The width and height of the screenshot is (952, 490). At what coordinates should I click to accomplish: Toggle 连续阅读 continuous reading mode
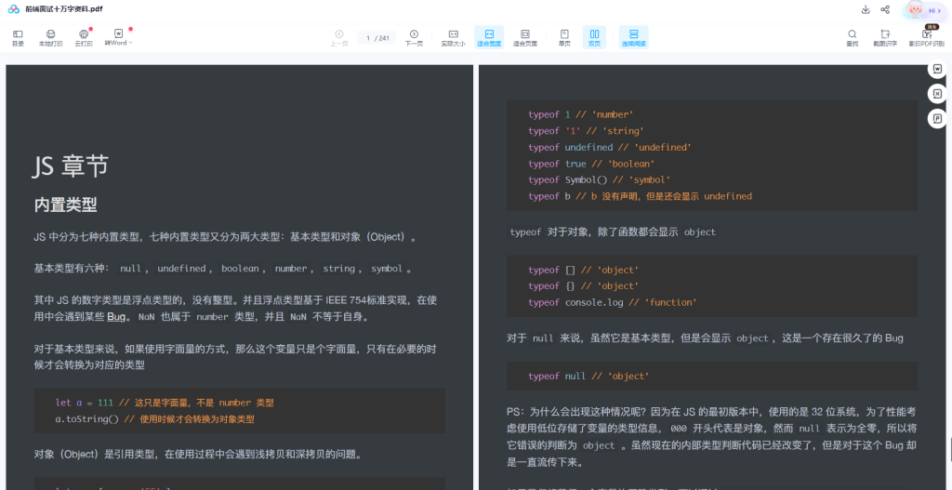(633, 37)
